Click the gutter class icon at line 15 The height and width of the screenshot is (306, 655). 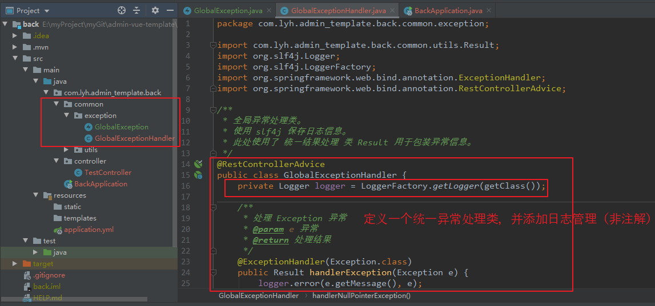tap(198, 175)
